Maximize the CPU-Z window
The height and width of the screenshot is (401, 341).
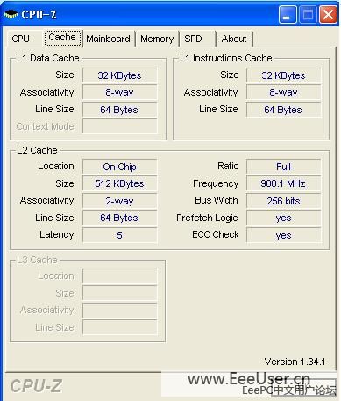pyautogui.click(x=308, y=14)
